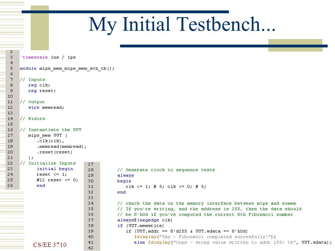Click the slide title 'My Initial Testbench...'

click(182, 25)
